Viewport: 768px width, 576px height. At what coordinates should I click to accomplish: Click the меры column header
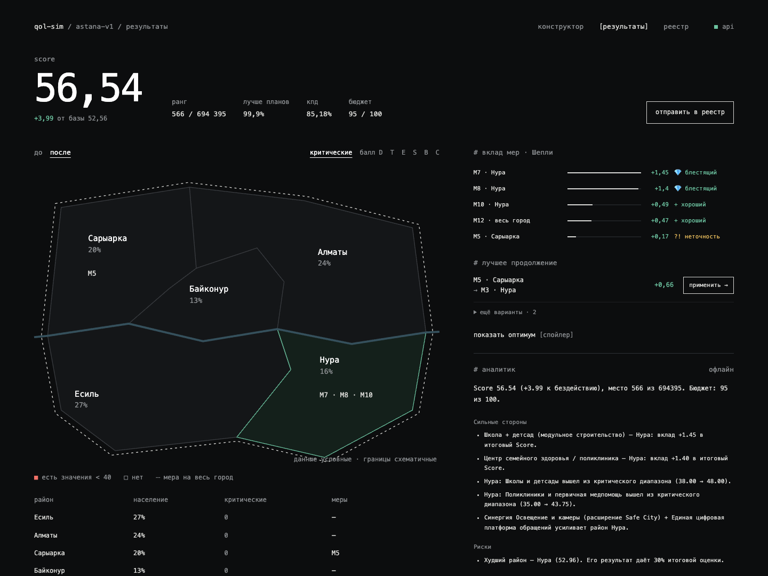(x=339, y=500)
